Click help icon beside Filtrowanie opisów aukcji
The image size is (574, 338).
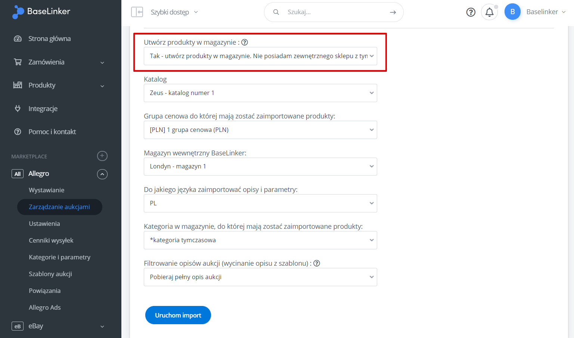pos(317,263)
